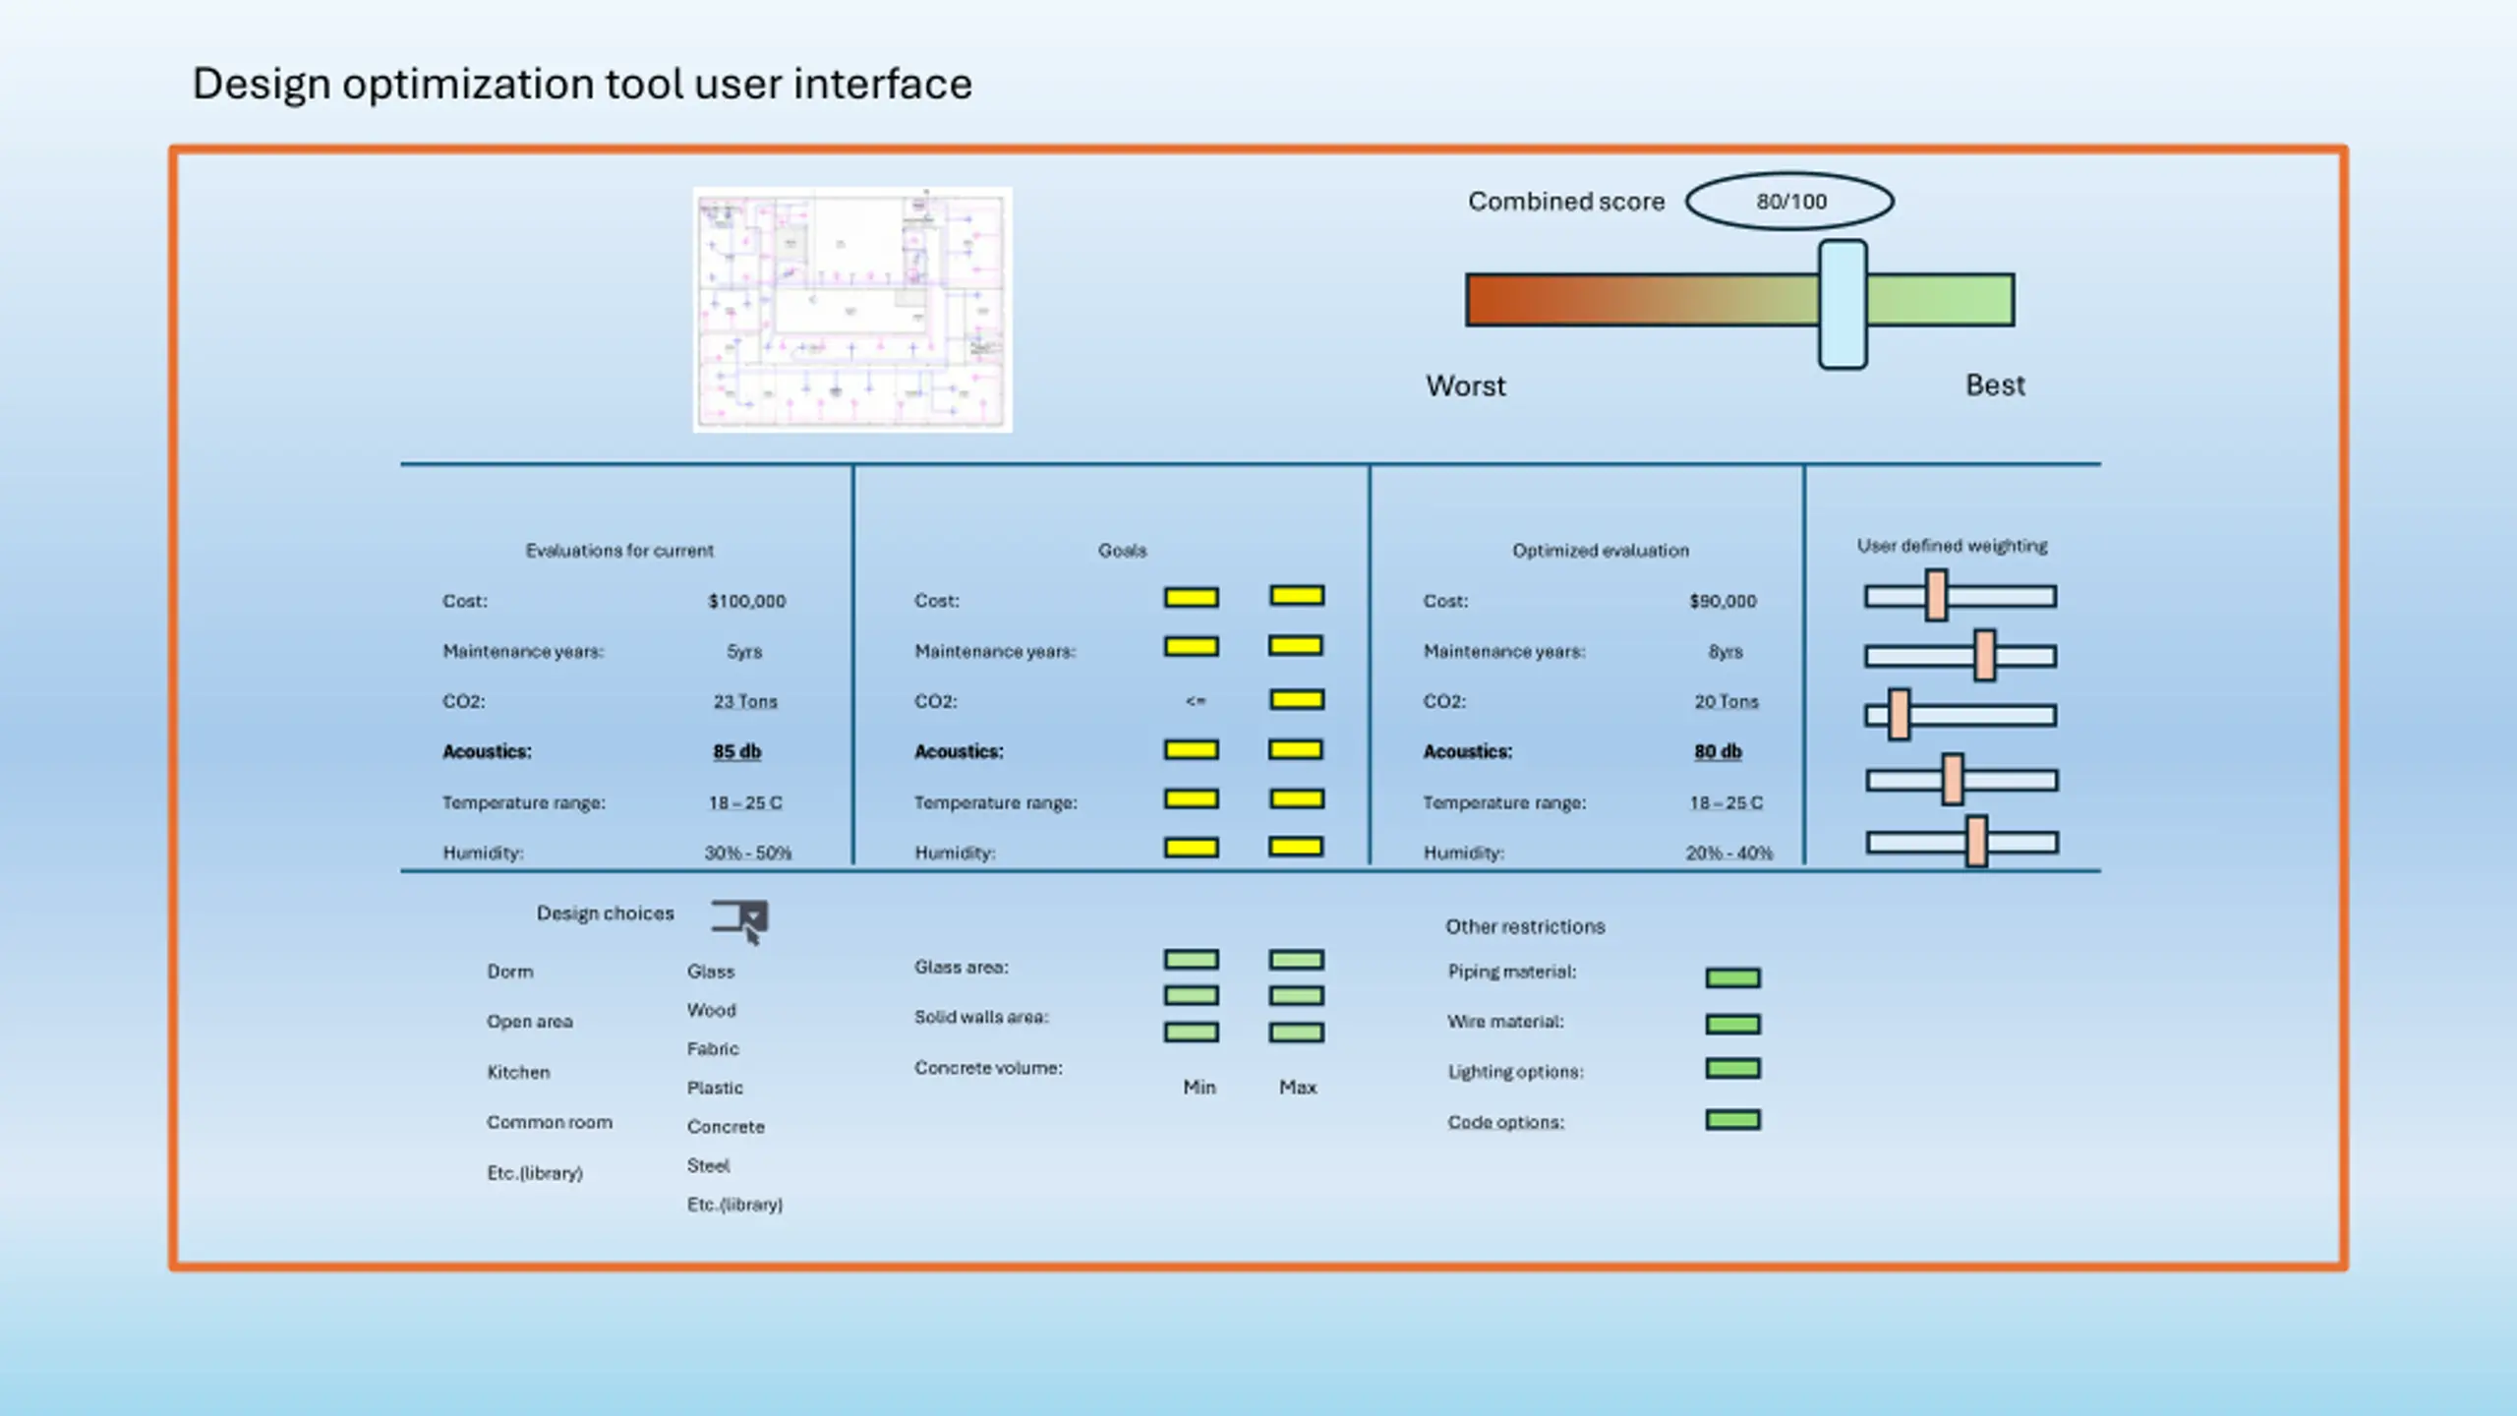The width and height of the screenshot is (2517, 1416).
Task: Click the 80/100 combined score oval
Action: click(1790, 202)
